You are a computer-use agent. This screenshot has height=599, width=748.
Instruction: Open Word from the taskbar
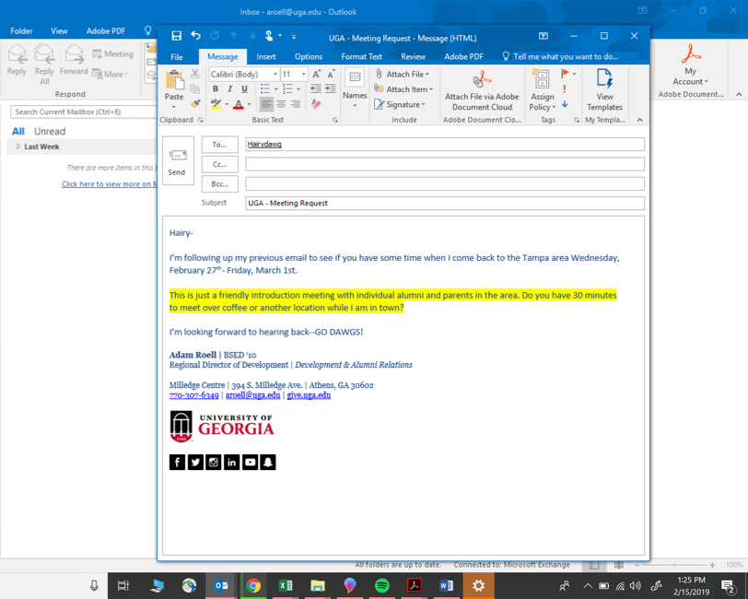446,585
